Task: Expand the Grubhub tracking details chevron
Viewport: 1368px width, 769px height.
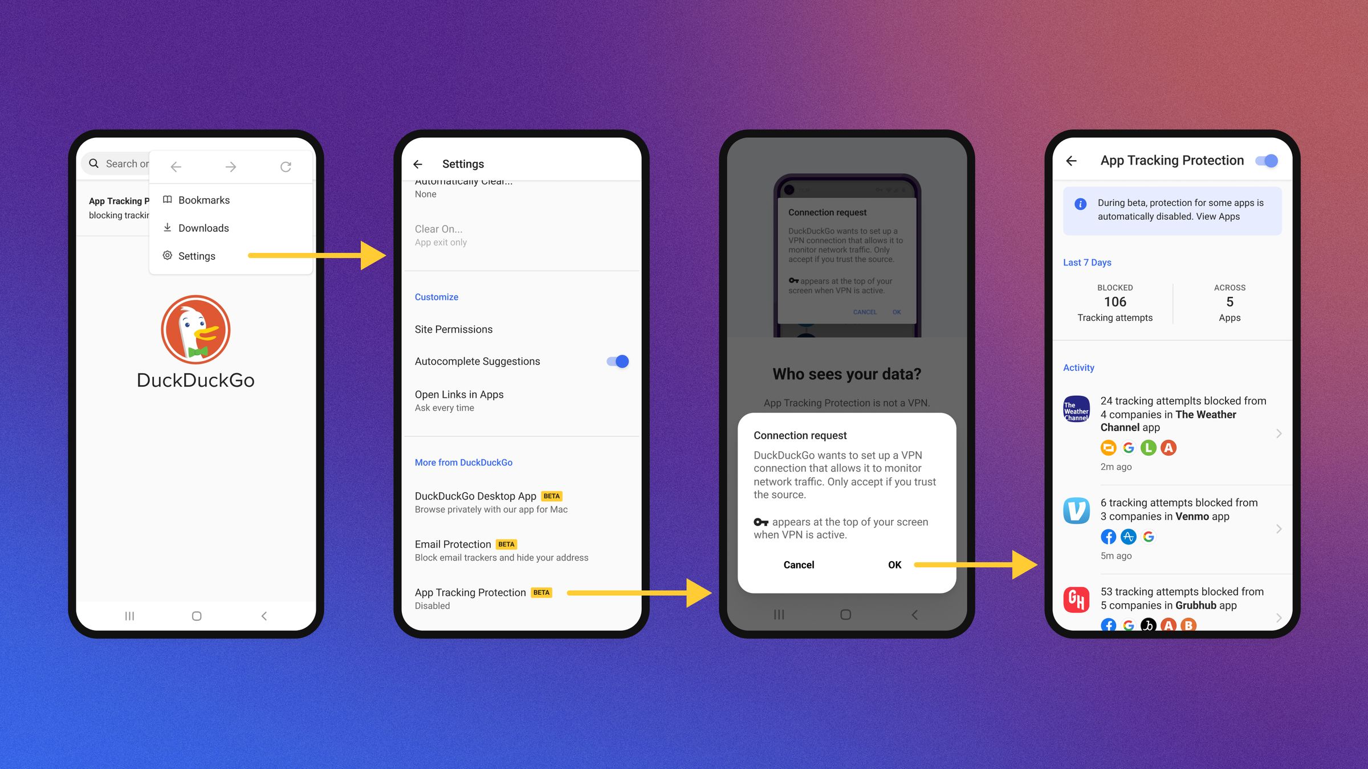Action: 1280,615
